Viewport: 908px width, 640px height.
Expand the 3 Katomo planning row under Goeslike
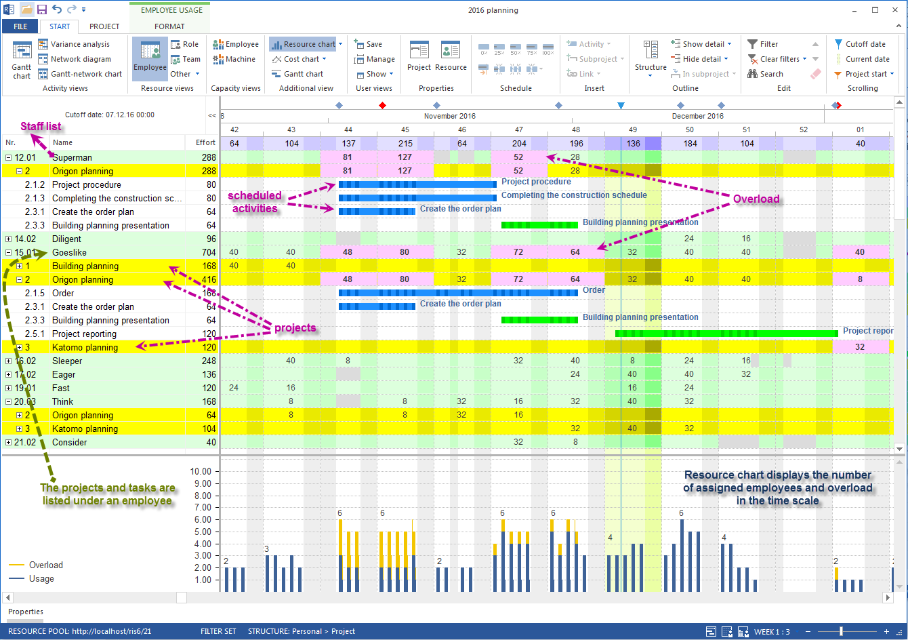pyautogui.click(x=20, y=347)
